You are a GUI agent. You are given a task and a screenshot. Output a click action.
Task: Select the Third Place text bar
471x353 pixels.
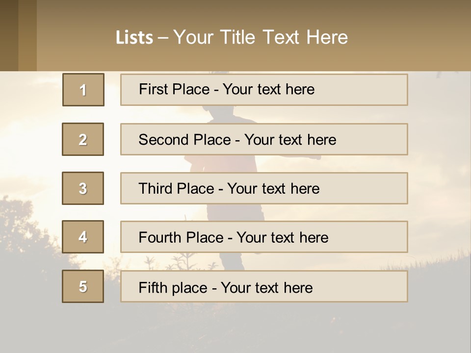(264, 188)
